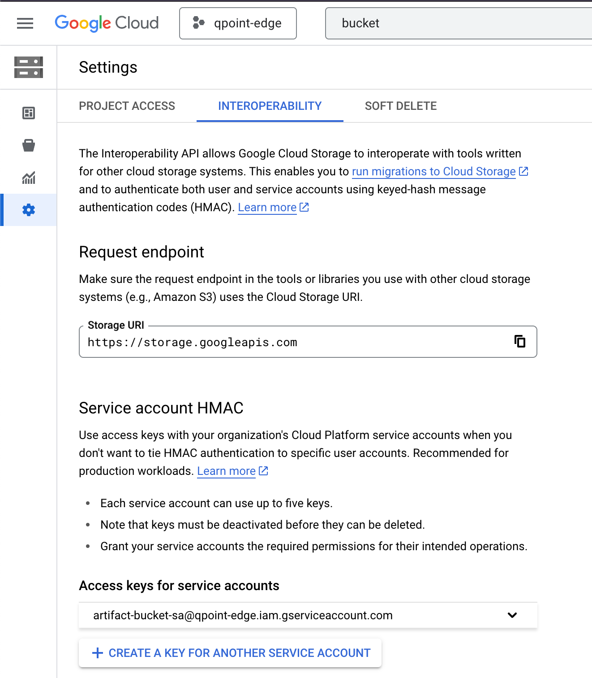592x678 pixels.
Task: Click the Cloud Storage product icon
Action: pos(29,67)
